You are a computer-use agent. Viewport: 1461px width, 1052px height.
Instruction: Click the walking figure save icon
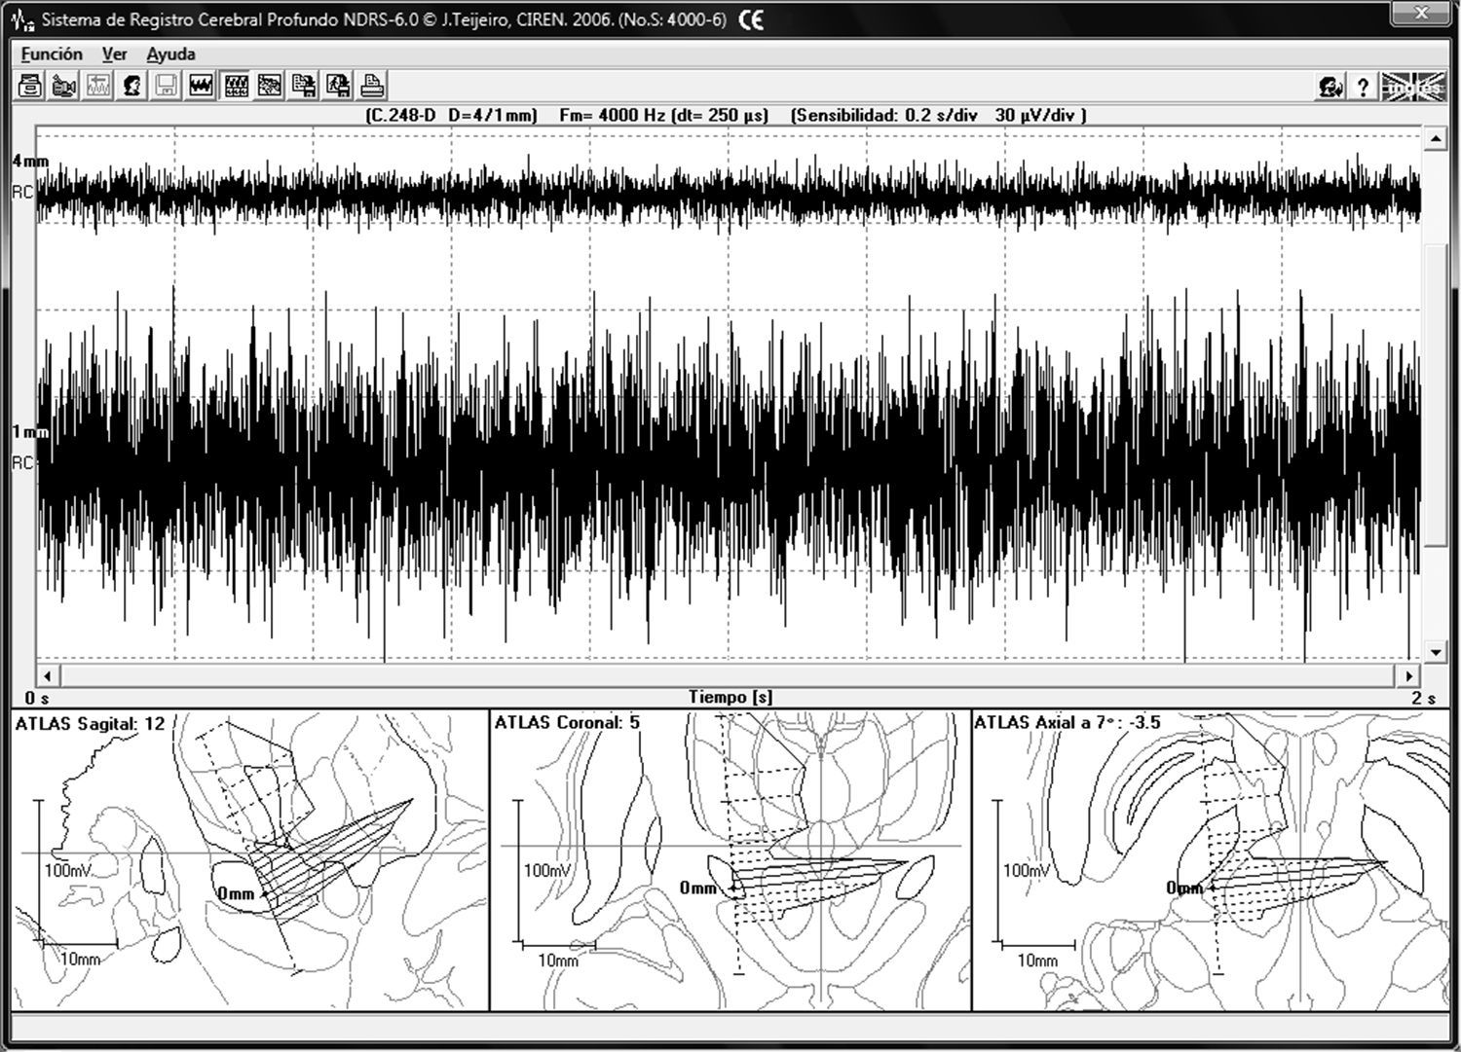[338, 87]
